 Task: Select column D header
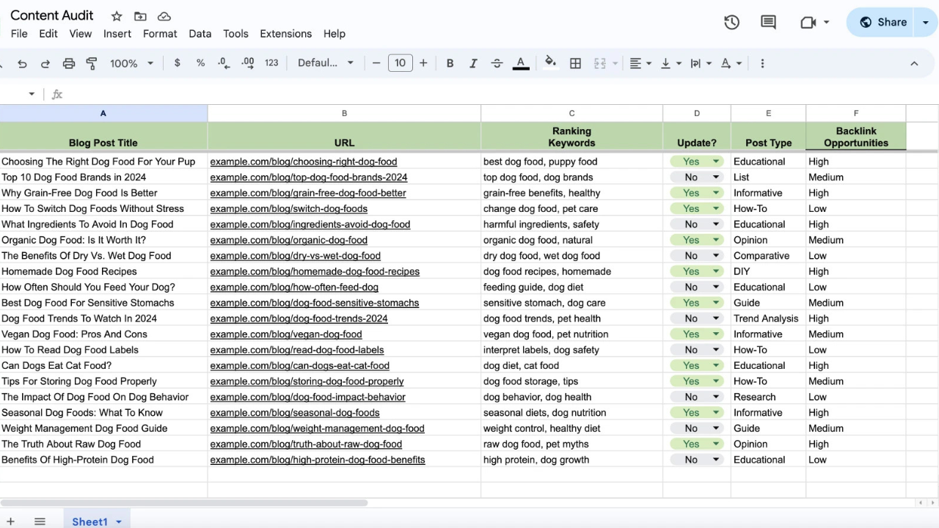pyautogui.click(x=697, y=113)
